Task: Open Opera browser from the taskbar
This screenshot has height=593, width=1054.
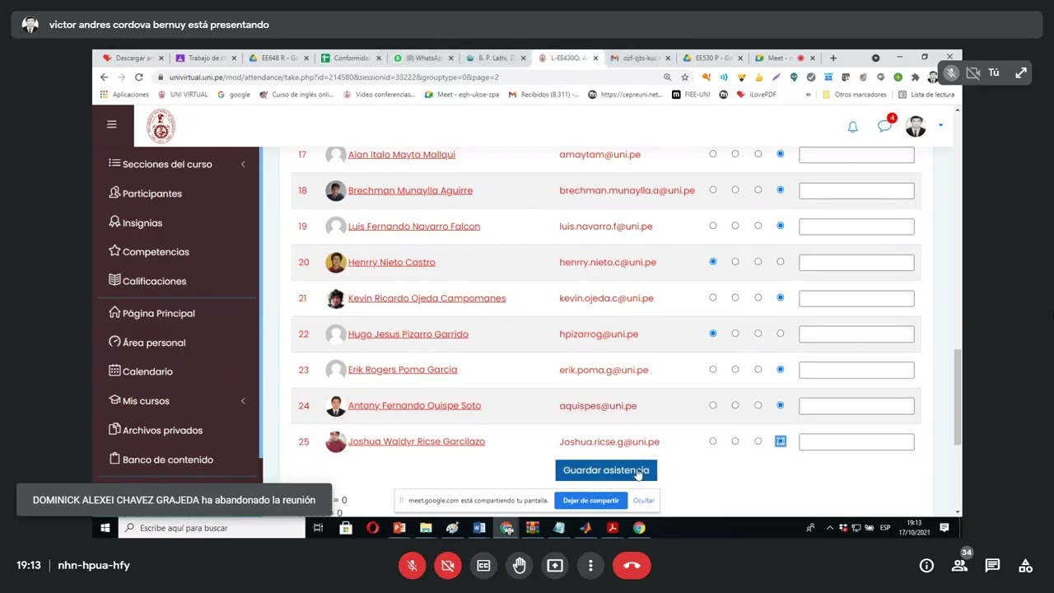Action: click(x=372, y=528)
